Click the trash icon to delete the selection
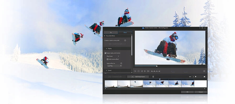235x104 pixels. (x=153, y=77)
